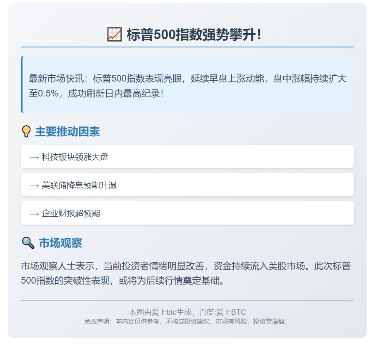Click the blue left border of the news callout
This screenshot has height=351, width=375.
pyautogui.click(x=22, y=84)
